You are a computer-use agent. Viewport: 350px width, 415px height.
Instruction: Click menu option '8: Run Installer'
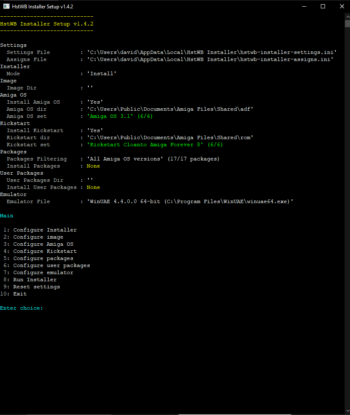(x=30, y=280)
